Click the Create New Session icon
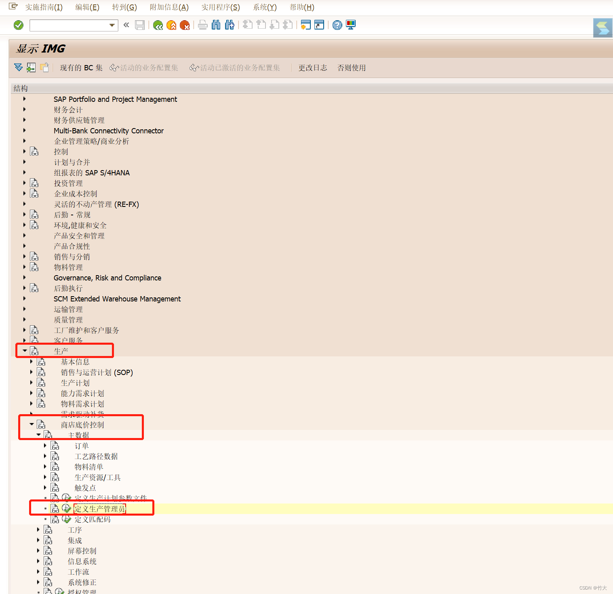 pos(306,25)
